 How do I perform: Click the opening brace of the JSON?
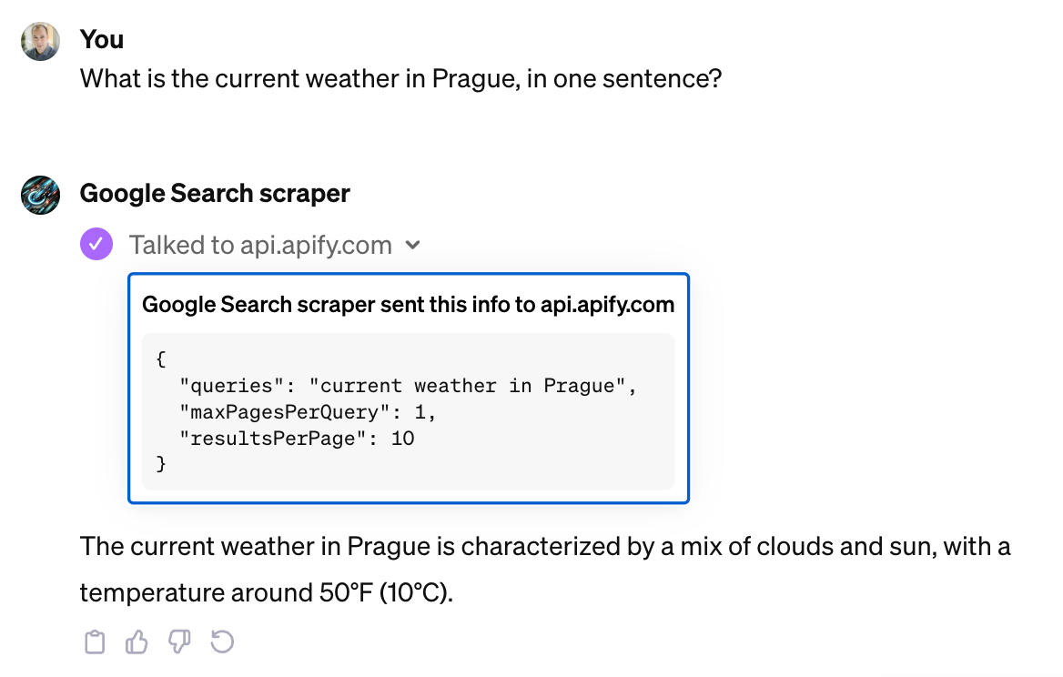(161, 359)
